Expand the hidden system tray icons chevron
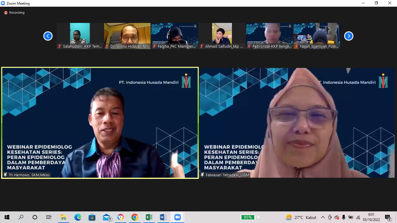The height and width of the screenshot is (223, 397). point(323,217)
